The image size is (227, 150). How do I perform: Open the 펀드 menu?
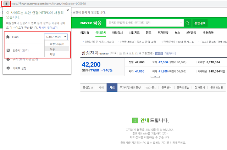(x=148, y=33)
